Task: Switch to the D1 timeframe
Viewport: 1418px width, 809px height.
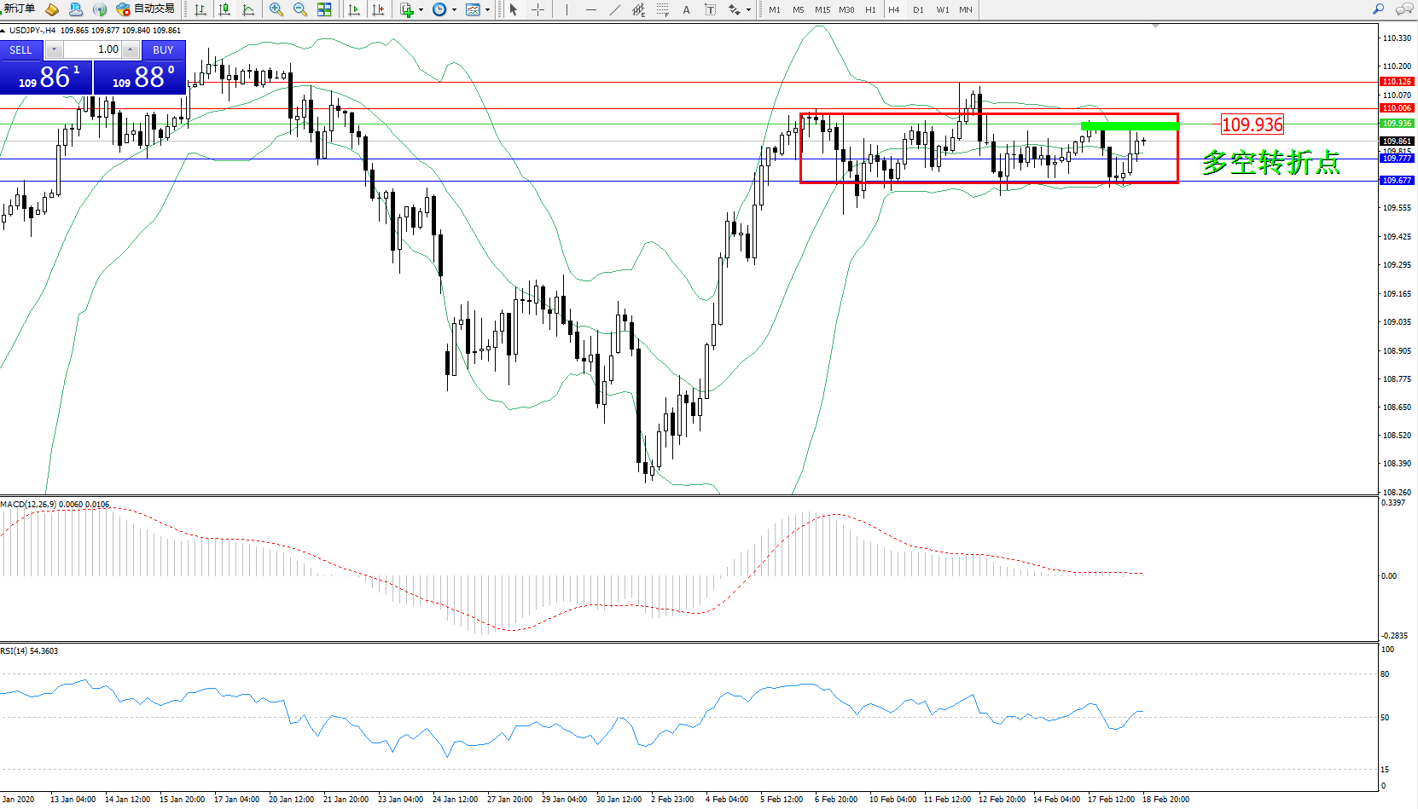Action: pos(918,9)
